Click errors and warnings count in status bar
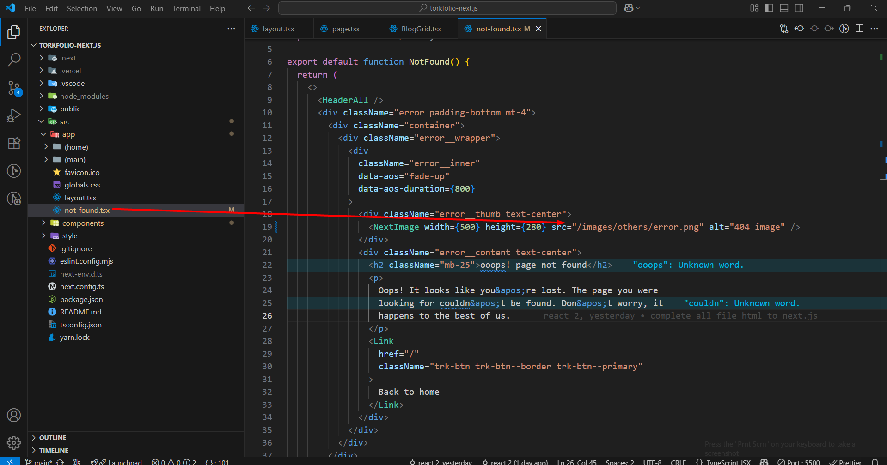This screenshot has height=465, width=887. (174, 462)
